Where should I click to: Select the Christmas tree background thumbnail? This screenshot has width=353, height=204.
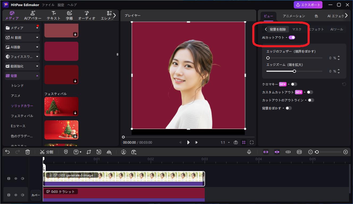coord(61,106)
